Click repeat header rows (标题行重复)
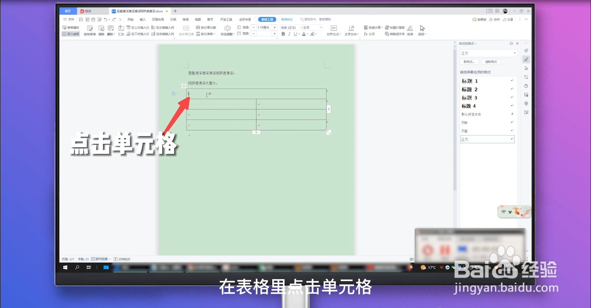Image resolution: width=591 pixels, height=308 pixels. (x=395, y=27)
